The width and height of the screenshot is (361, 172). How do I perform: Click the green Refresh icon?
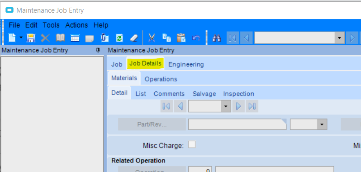119,38
